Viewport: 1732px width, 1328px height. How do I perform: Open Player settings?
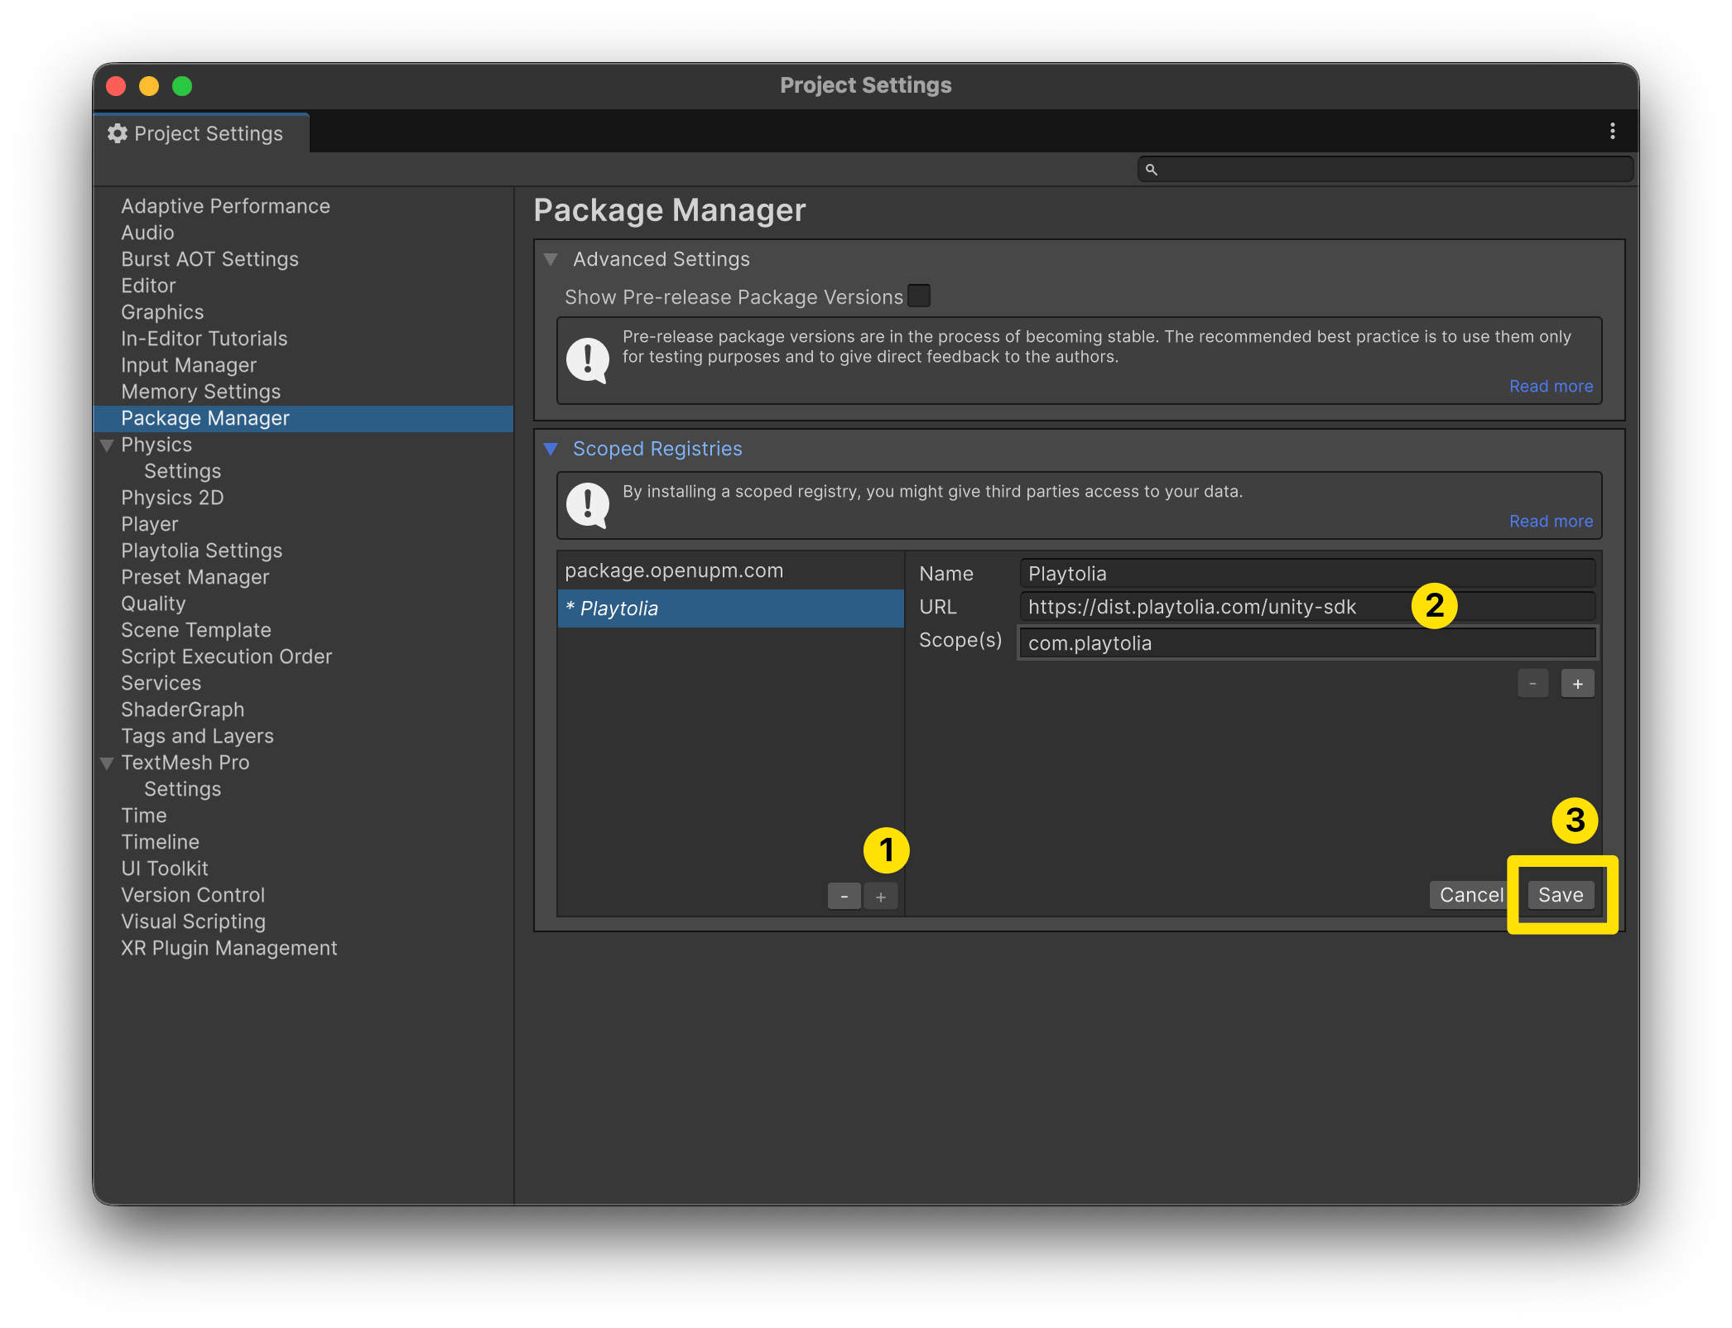[150, 524]
